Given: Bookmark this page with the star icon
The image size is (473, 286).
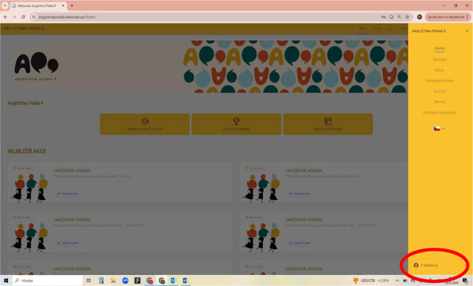Looking at the screenshot, I should 407,17.
